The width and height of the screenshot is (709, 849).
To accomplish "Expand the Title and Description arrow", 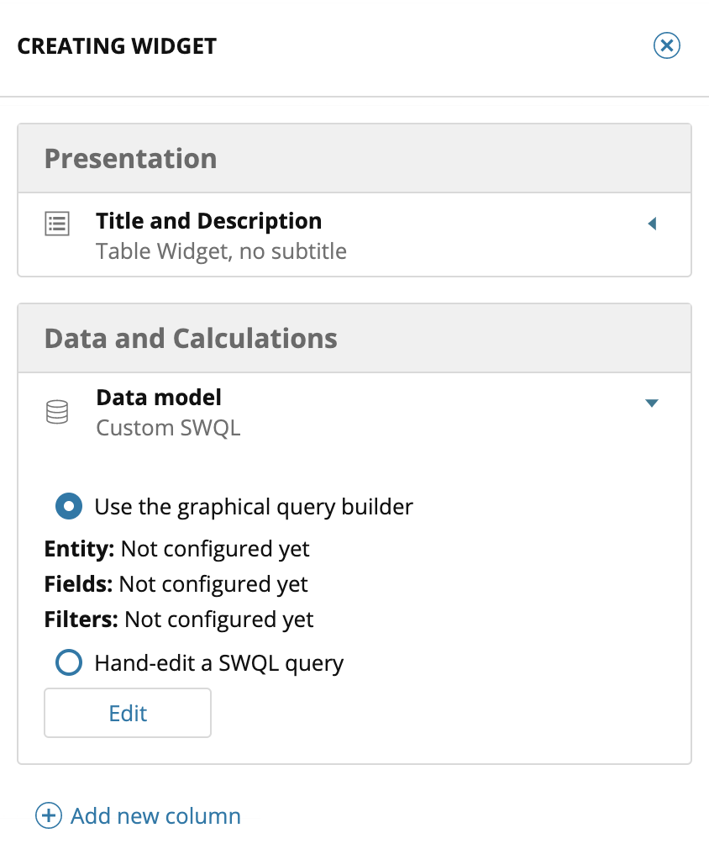I will [x=652, y=224].
